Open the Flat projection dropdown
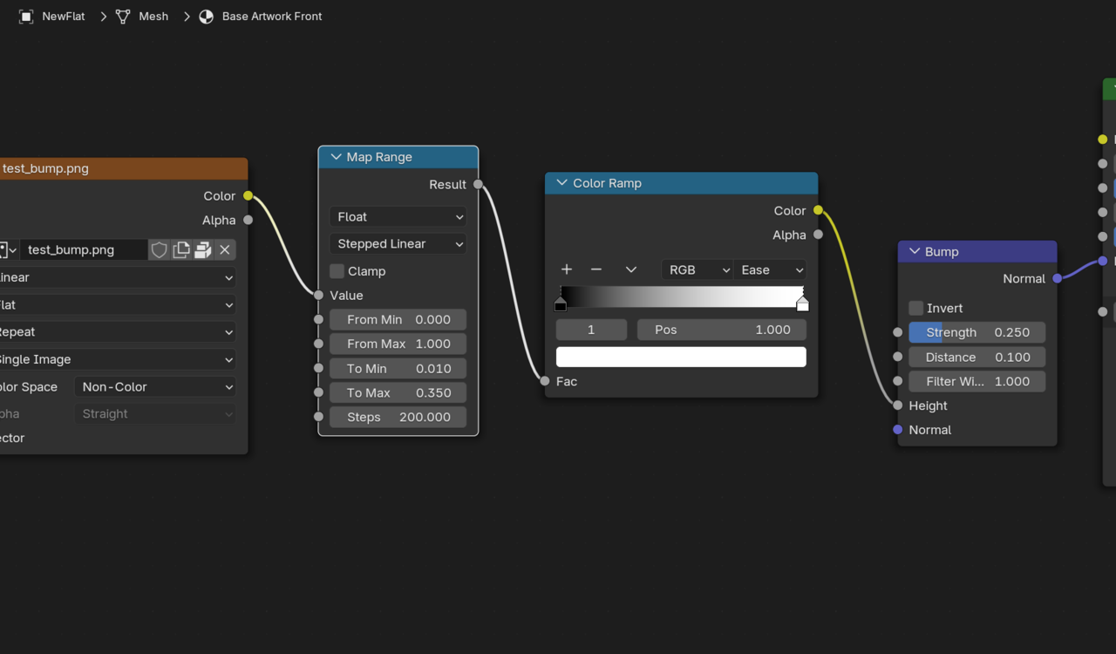Viewport: 1116px width, 654px height. (x=118, y=305)
